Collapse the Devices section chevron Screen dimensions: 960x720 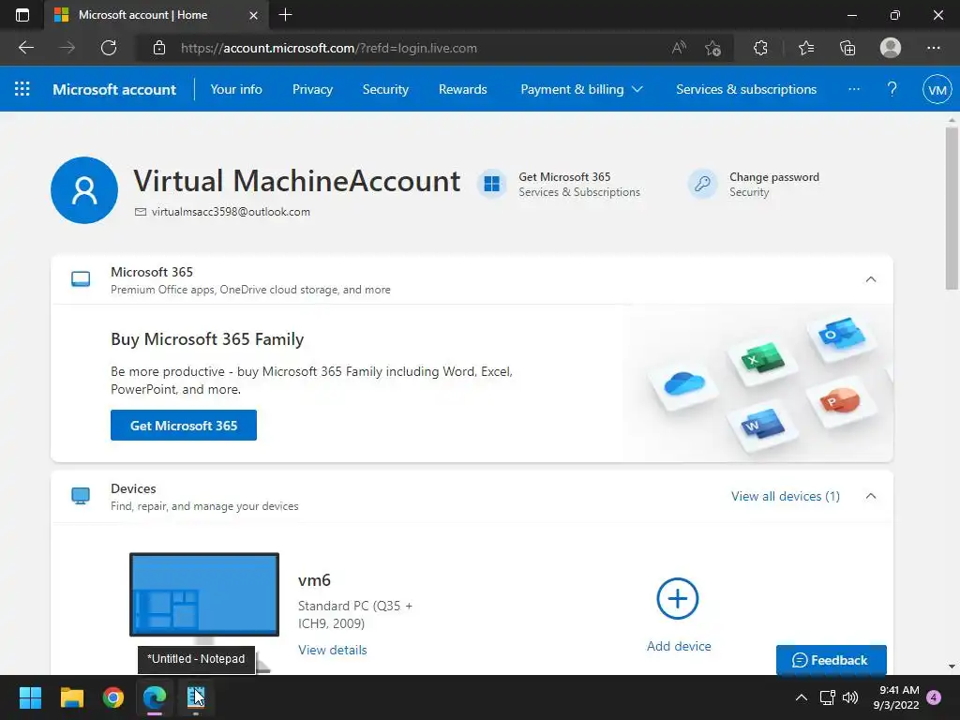point(871,496)
